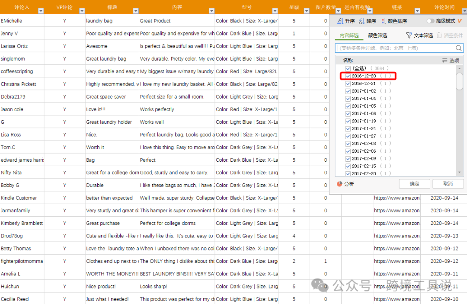Click 名称 list header label
467x304 pixels.
pyautogui.click(x=348, y=61)
